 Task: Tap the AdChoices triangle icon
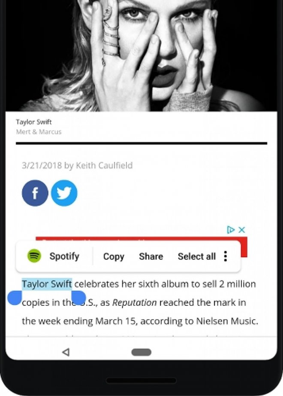click(x=231, y=230)
